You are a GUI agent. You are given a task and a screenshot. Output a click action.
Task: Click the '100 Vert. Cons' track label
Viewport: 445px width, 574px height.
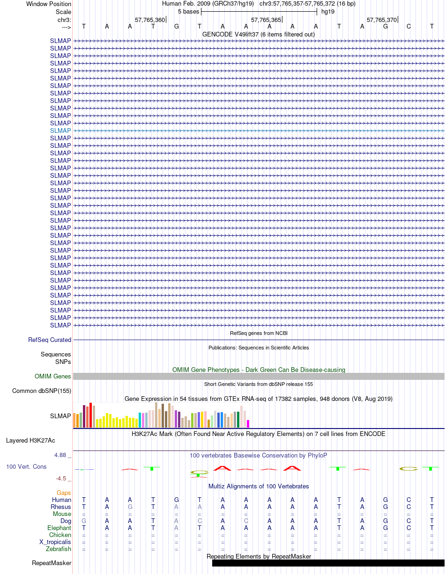click(27, 467)
